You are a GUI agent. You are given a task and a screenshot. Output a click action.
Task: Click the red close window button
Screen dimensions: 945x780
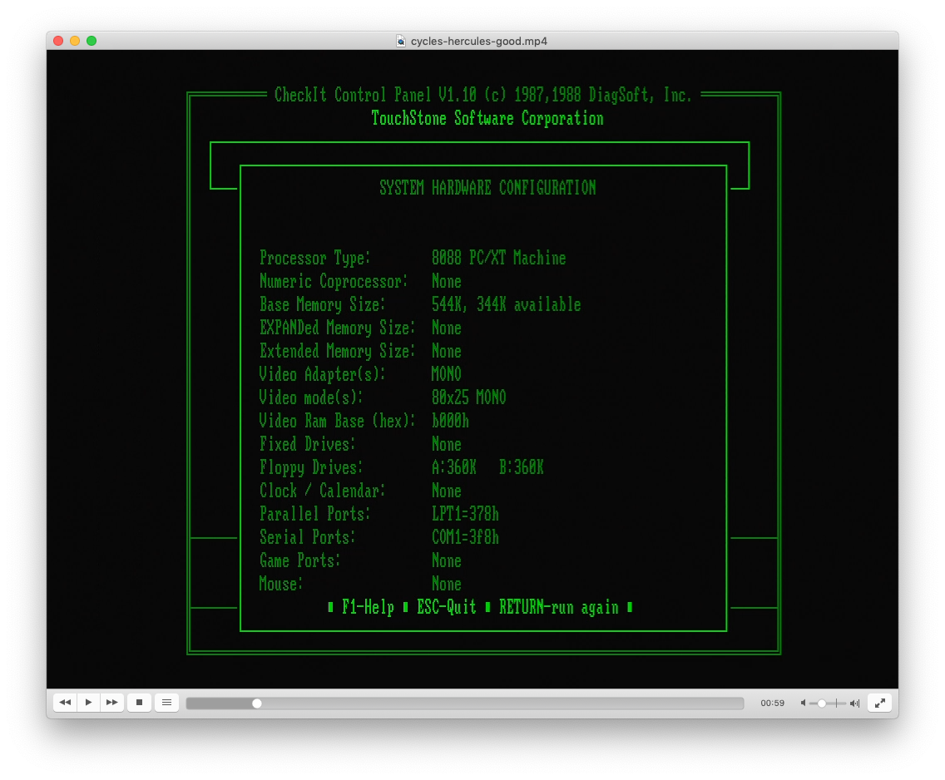58,41
